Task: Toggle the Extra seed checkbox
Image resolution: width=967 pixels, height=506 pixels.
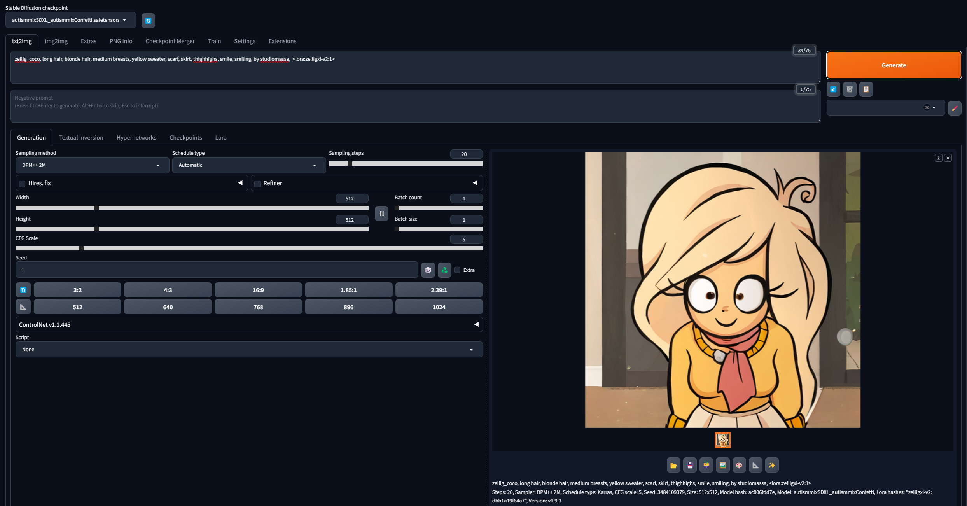Action: click(x=458, y=270)
